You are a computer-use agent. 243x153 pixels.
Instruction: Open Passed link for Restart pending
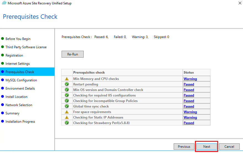point(189,84)
